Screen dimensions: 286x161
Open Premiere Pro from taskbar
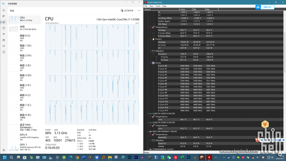pyautogui.click(x=136, y=157)
